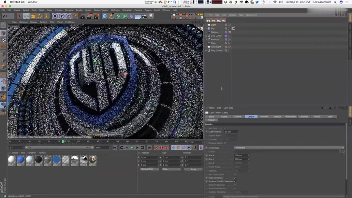Select the Move tool in the top toolbar
Image resolution: width=352 pixels, height=198 pixels.
[26, 16]
